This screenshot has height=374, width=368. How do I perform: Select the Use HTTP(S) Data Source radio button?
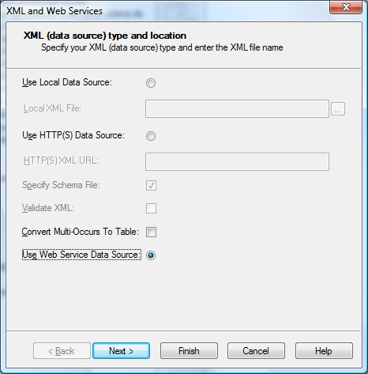[x=151, y=136]
